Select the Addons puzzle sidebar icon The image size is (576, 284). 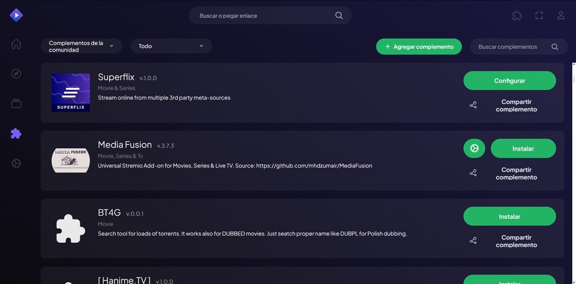click(x=16, y=133)
